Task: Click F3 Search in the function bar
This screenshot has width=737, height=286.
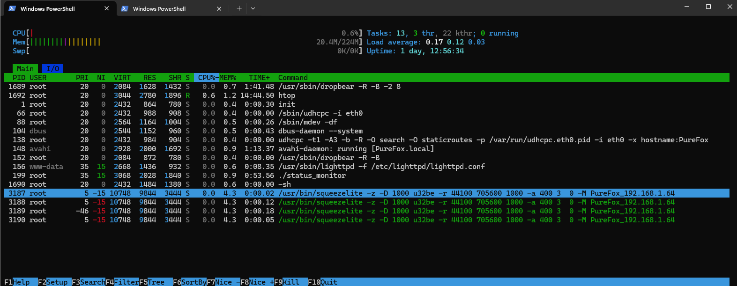Action: click(88, 282)
